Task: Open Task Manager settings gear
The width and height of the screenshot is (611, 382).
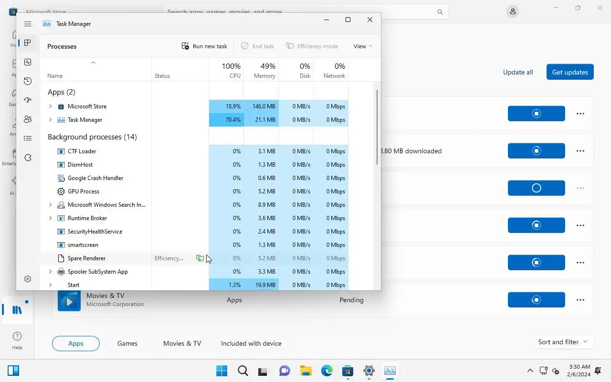Action: tap(28, 279)
